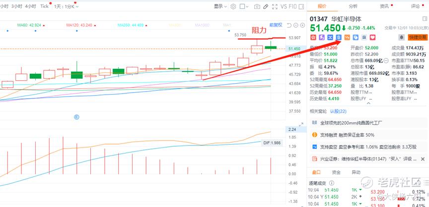Select the 3小时 timeframe
The height and width of the screenshot is (207, 429).
pos(17,6)
